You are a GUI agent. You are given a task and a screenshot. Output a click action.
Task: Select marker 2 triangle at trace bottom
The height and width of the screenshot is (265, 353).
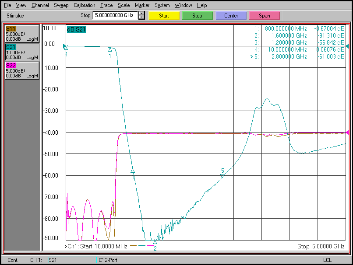(x=155, y=242)
